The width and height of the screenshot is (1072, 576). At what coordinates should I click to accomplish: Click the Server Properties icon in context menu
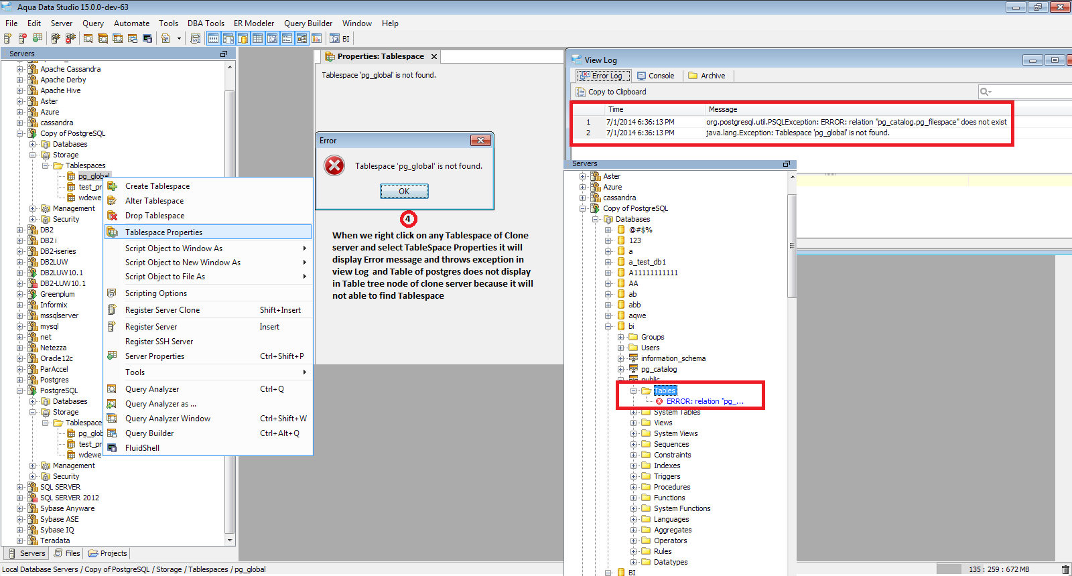point(113,356)
